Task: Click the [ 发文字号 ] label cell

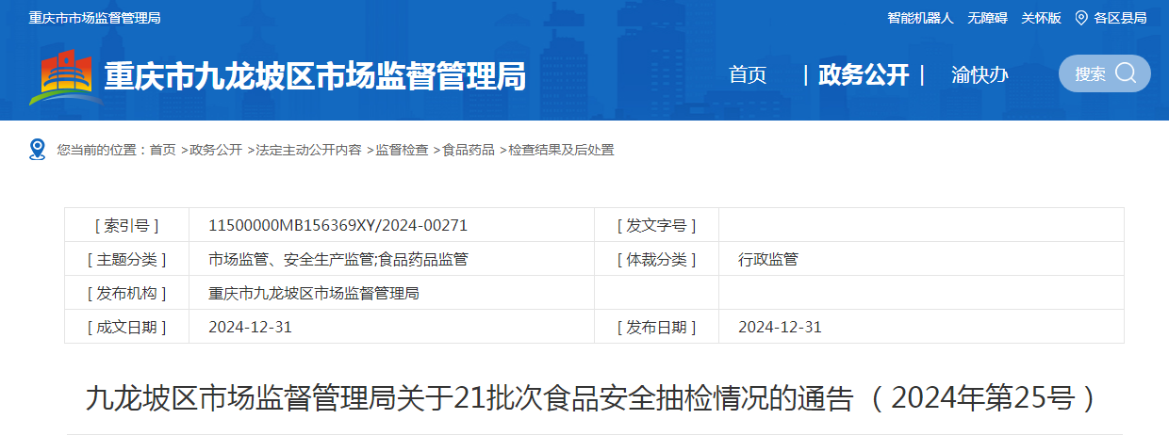Action: tap(656, 225)
